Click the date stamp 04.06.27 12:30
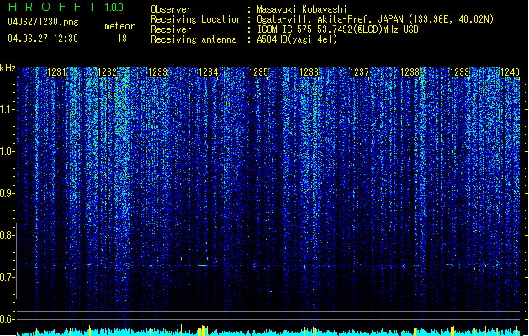529x336 pixels. (x=43, y=39)
